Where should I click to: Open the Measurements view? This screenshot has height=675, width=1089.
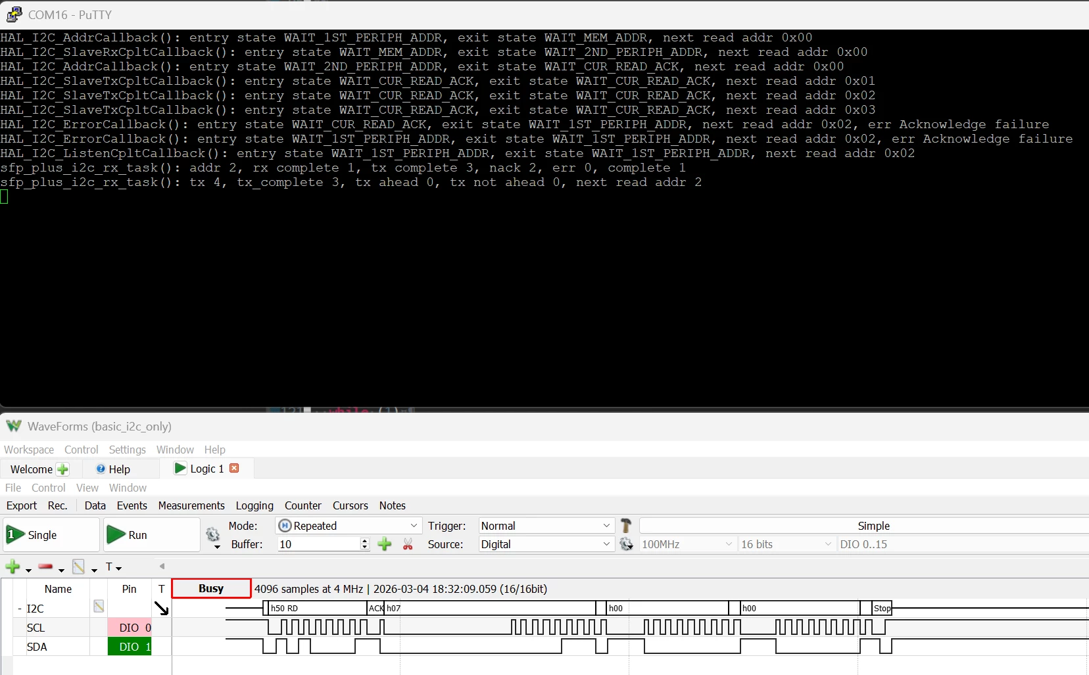coord(191,505)
